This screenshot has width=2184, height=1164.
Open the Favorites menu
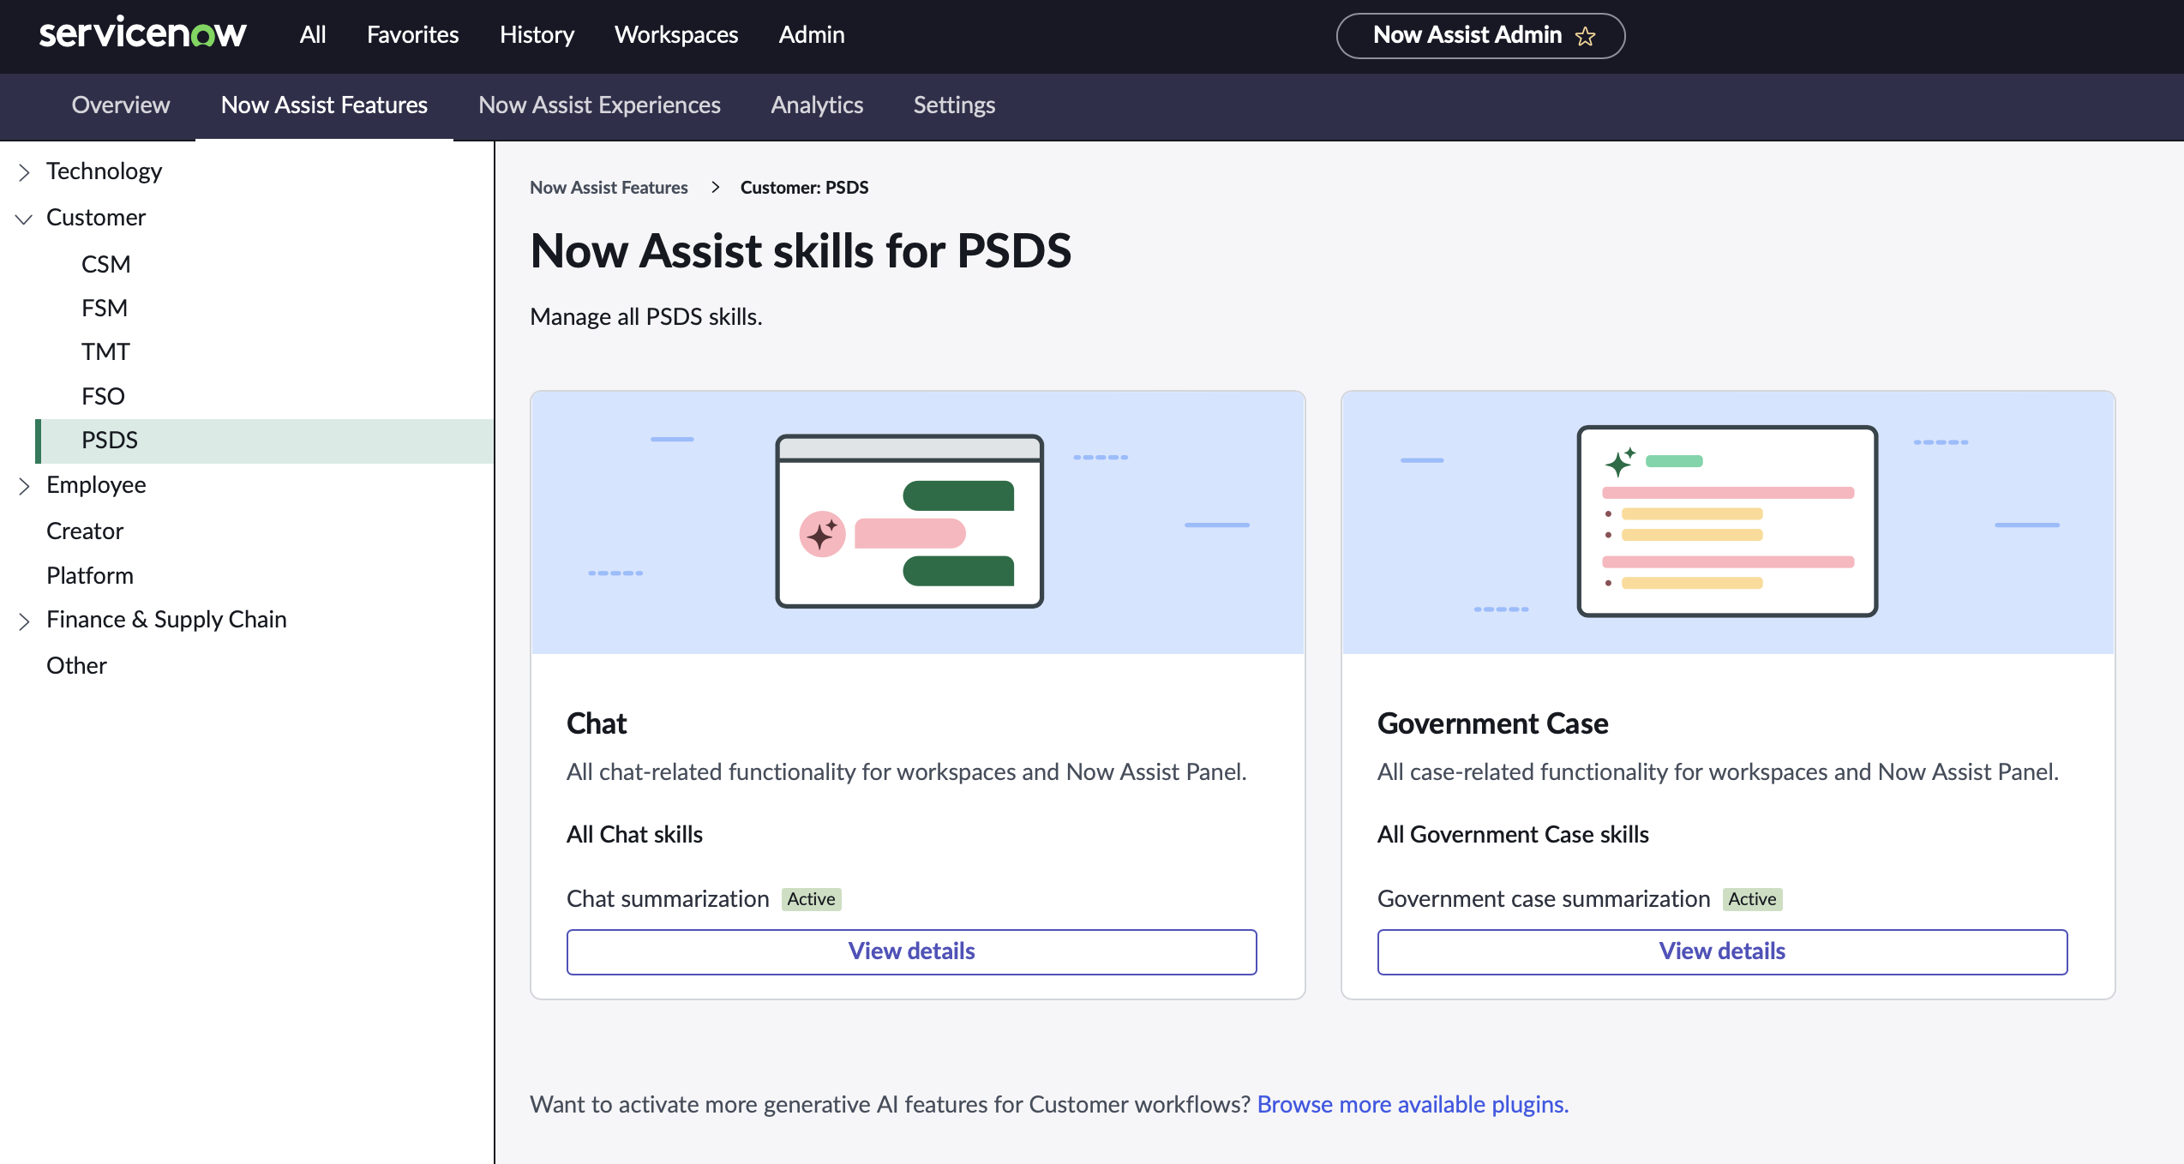[412, 34]
